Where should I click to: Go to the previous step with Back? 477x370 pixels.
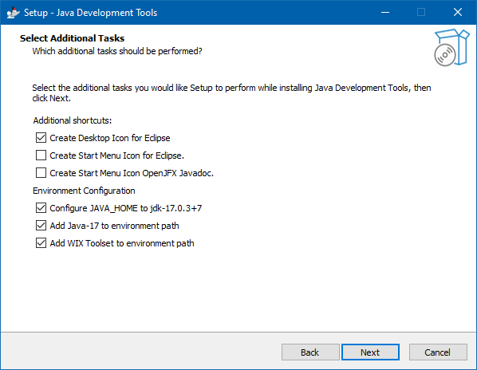click(x=310, y=352)
